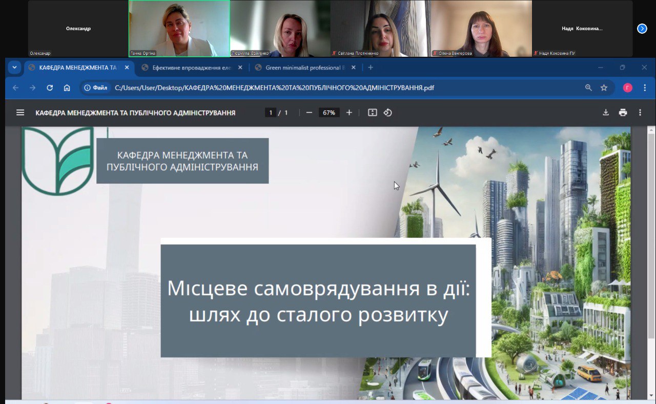Open the PDF viewer sidebar menu icon
The width and height of the screenshot is (656, 404).
pos(20,113)
